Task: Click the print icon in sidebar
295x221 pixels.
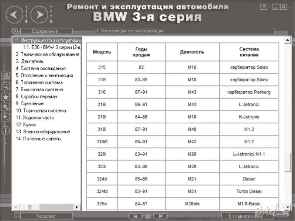Action: 6,76
